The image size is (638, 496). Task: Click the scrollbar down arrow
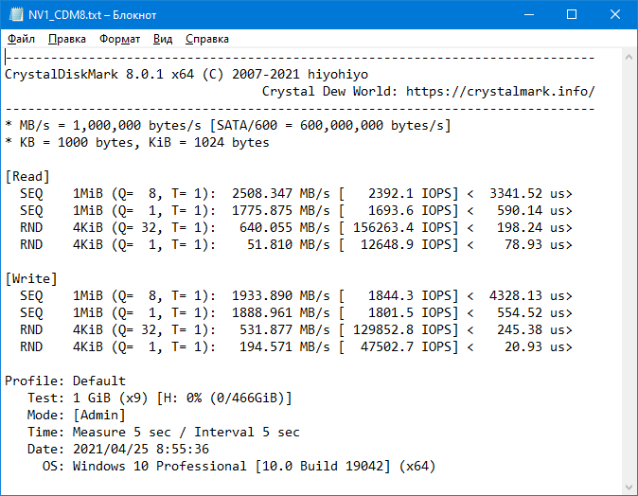pyautogui.click(x=629, y=487)
